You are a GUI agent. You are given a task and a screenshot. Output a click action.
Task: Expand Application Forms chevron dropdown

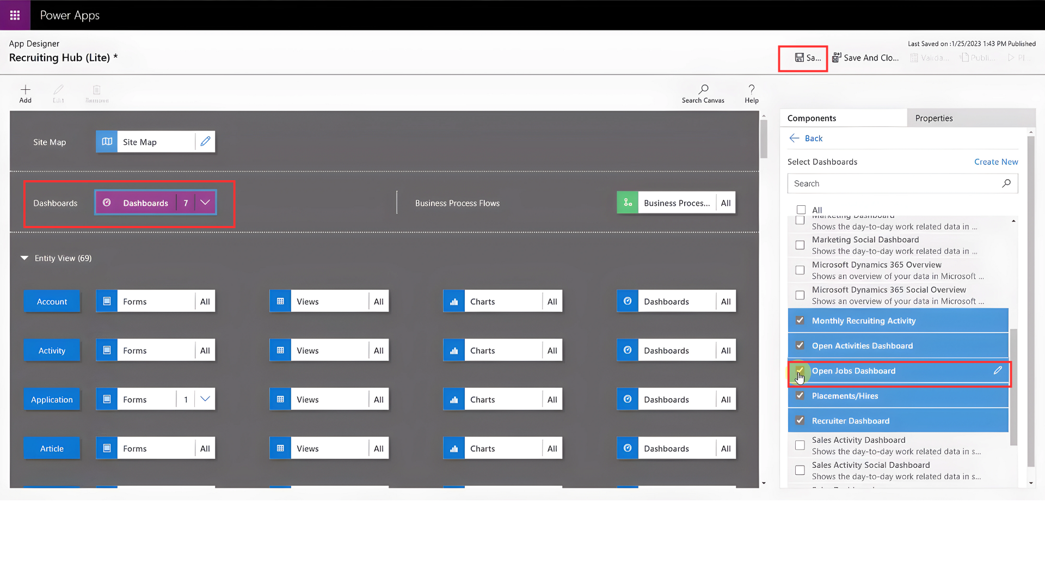[205, 399]
